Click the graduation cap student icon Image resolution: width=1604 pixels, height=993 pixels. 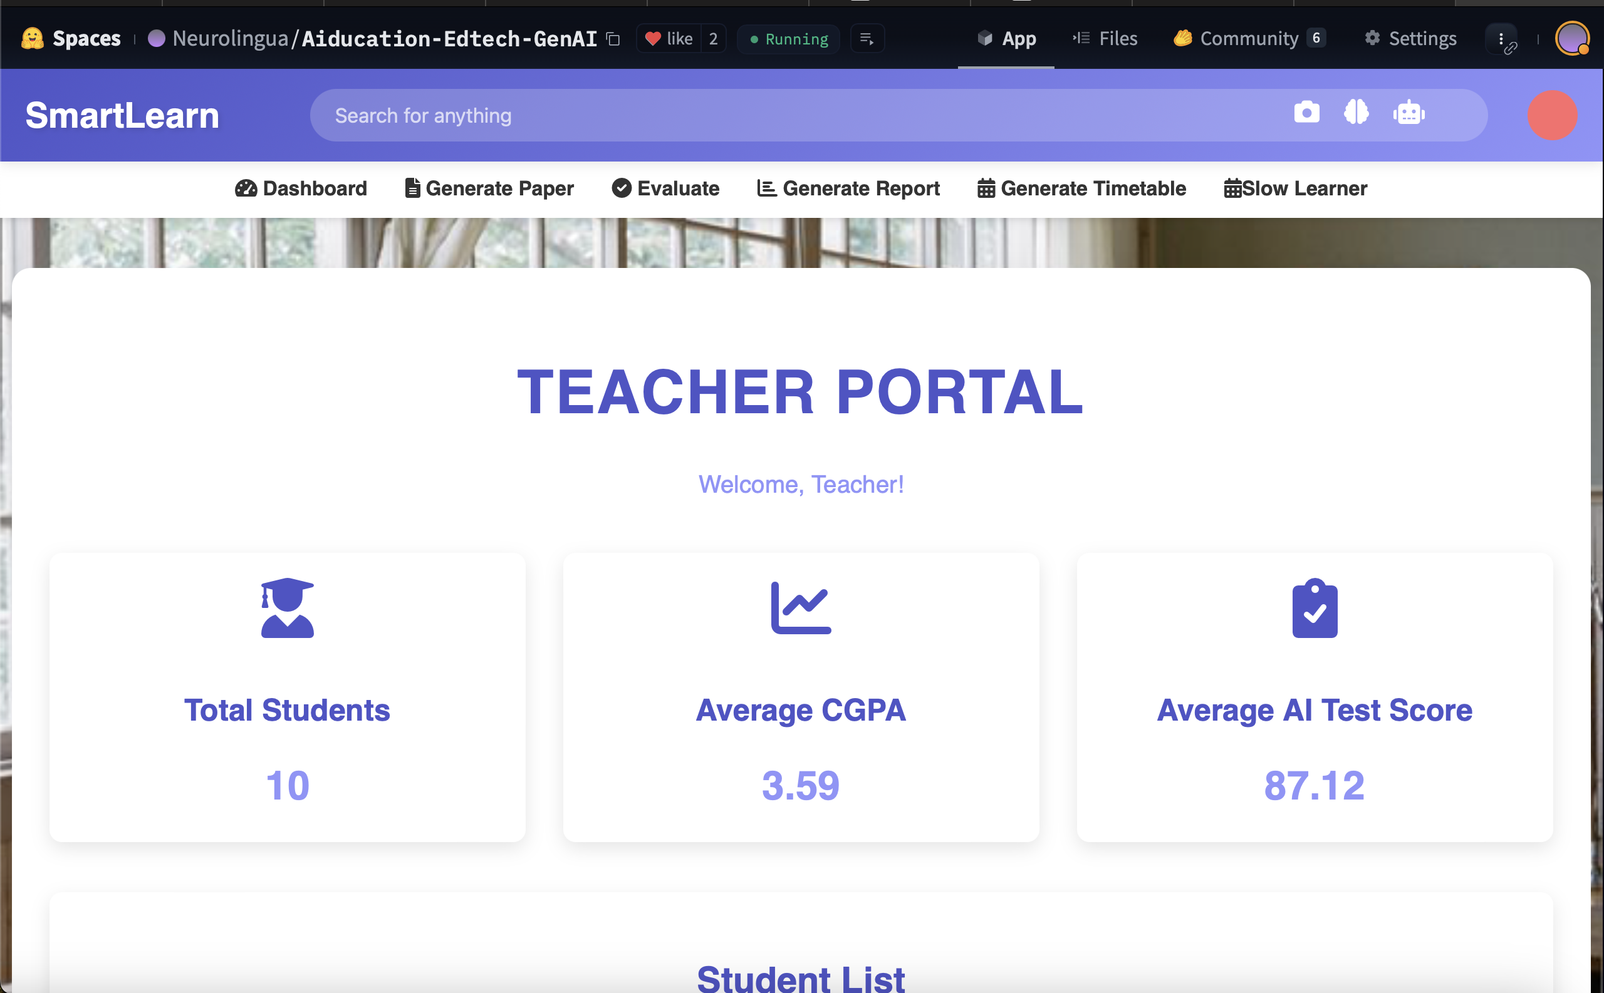coord(287,607)
